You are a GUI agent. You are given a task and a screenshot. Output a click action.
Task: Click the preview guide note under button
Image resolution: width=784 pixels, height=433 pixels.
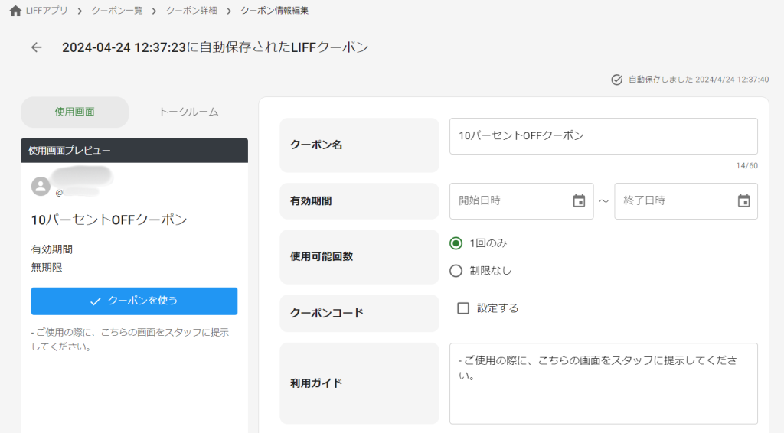[x=130, y=340]
